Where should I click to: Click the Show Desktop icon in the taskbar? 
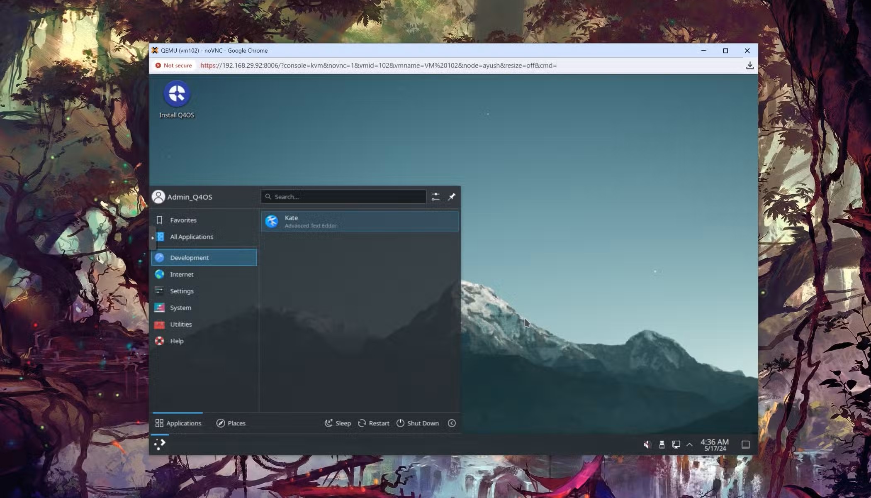[x=745, y=444]
